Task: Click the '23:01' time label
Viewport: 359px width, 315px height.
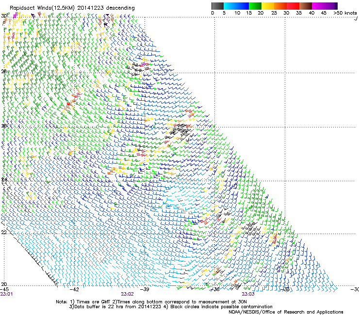Action: (6, 294)
